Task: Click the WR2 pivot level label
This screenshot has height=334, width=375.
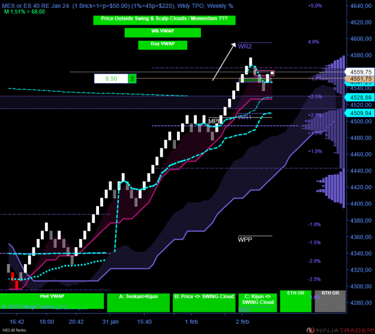Action: tap(245, 47)
